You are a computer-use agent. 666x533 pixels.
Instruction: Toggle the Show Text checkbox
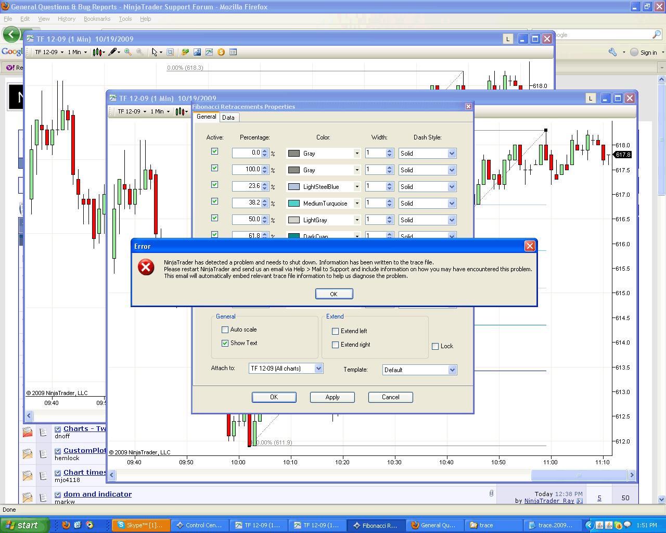(225, 343)
